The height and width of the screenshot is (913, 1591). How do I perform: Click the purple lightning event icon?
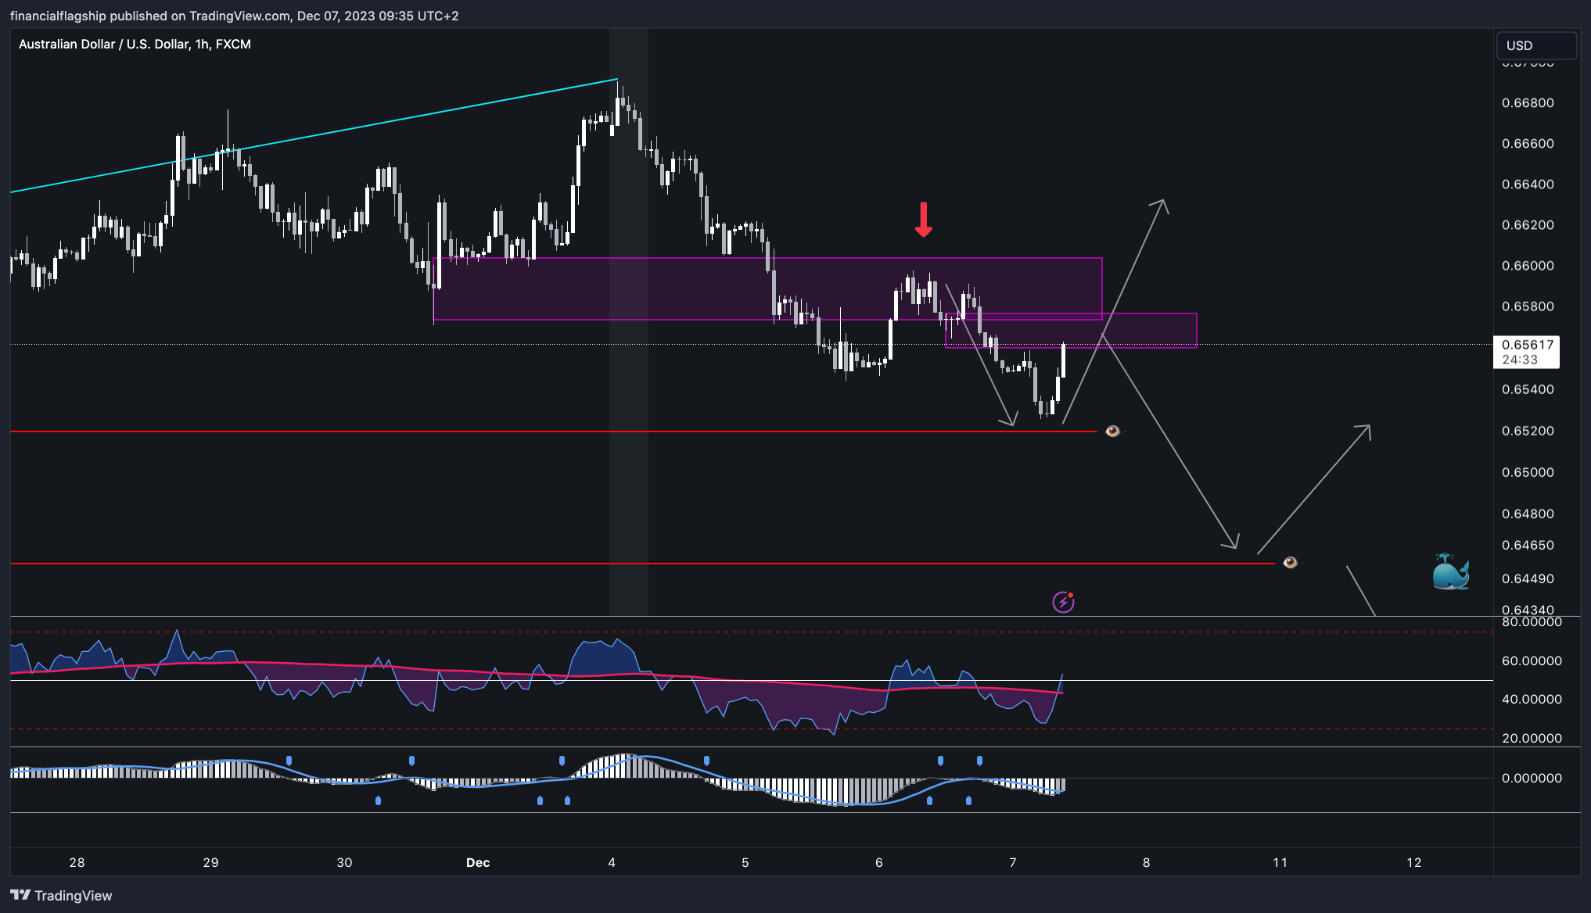pos(1063,602)
